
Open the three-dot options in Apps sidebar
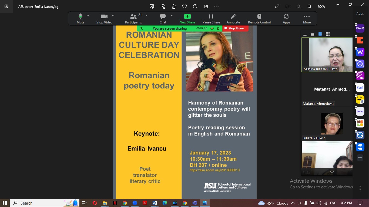tap(360, 188)
